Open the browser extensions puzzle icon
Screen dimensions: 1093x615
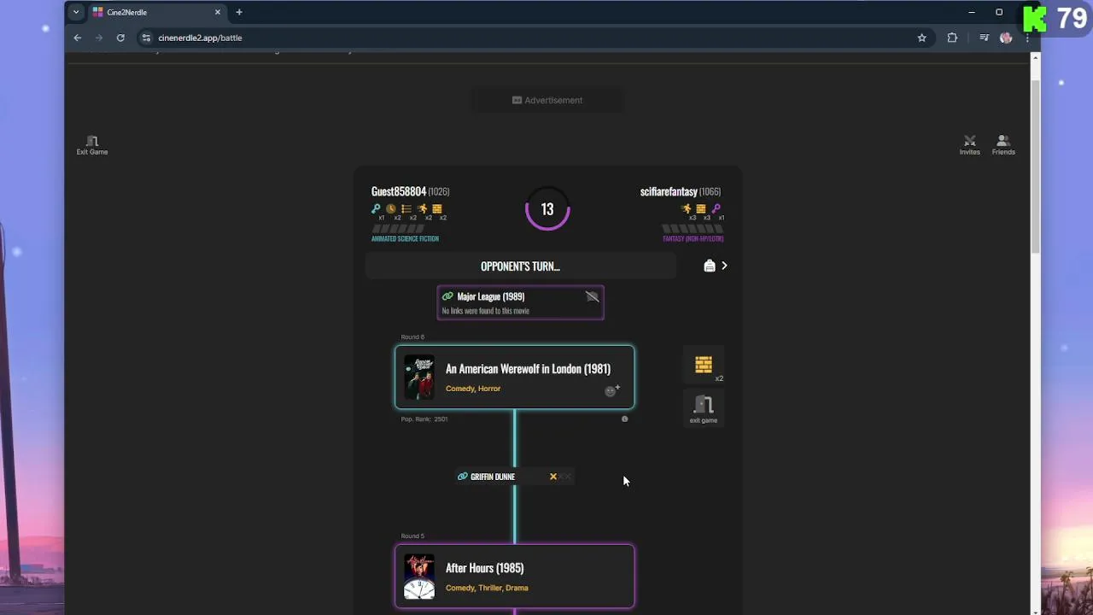pyautogui.click(x=952, y=38)
